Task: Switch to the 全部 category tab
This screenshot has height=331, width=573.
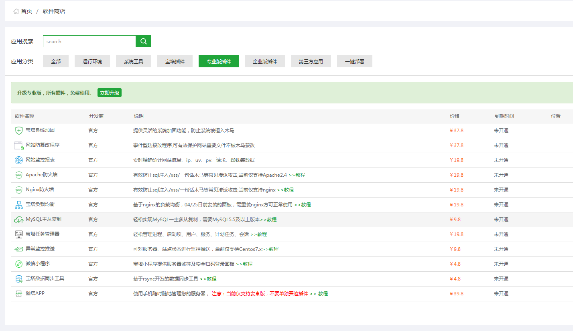Action: (55, 61)
